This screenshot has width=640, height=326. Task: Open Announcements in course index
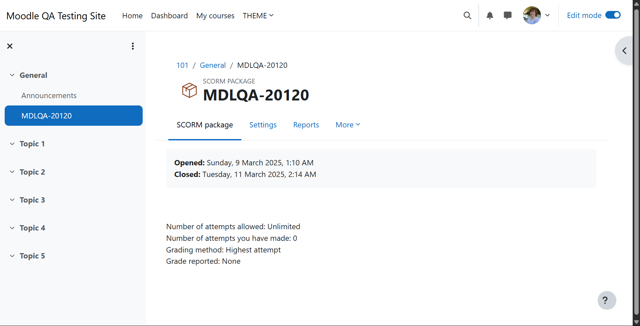pos(49,95)
